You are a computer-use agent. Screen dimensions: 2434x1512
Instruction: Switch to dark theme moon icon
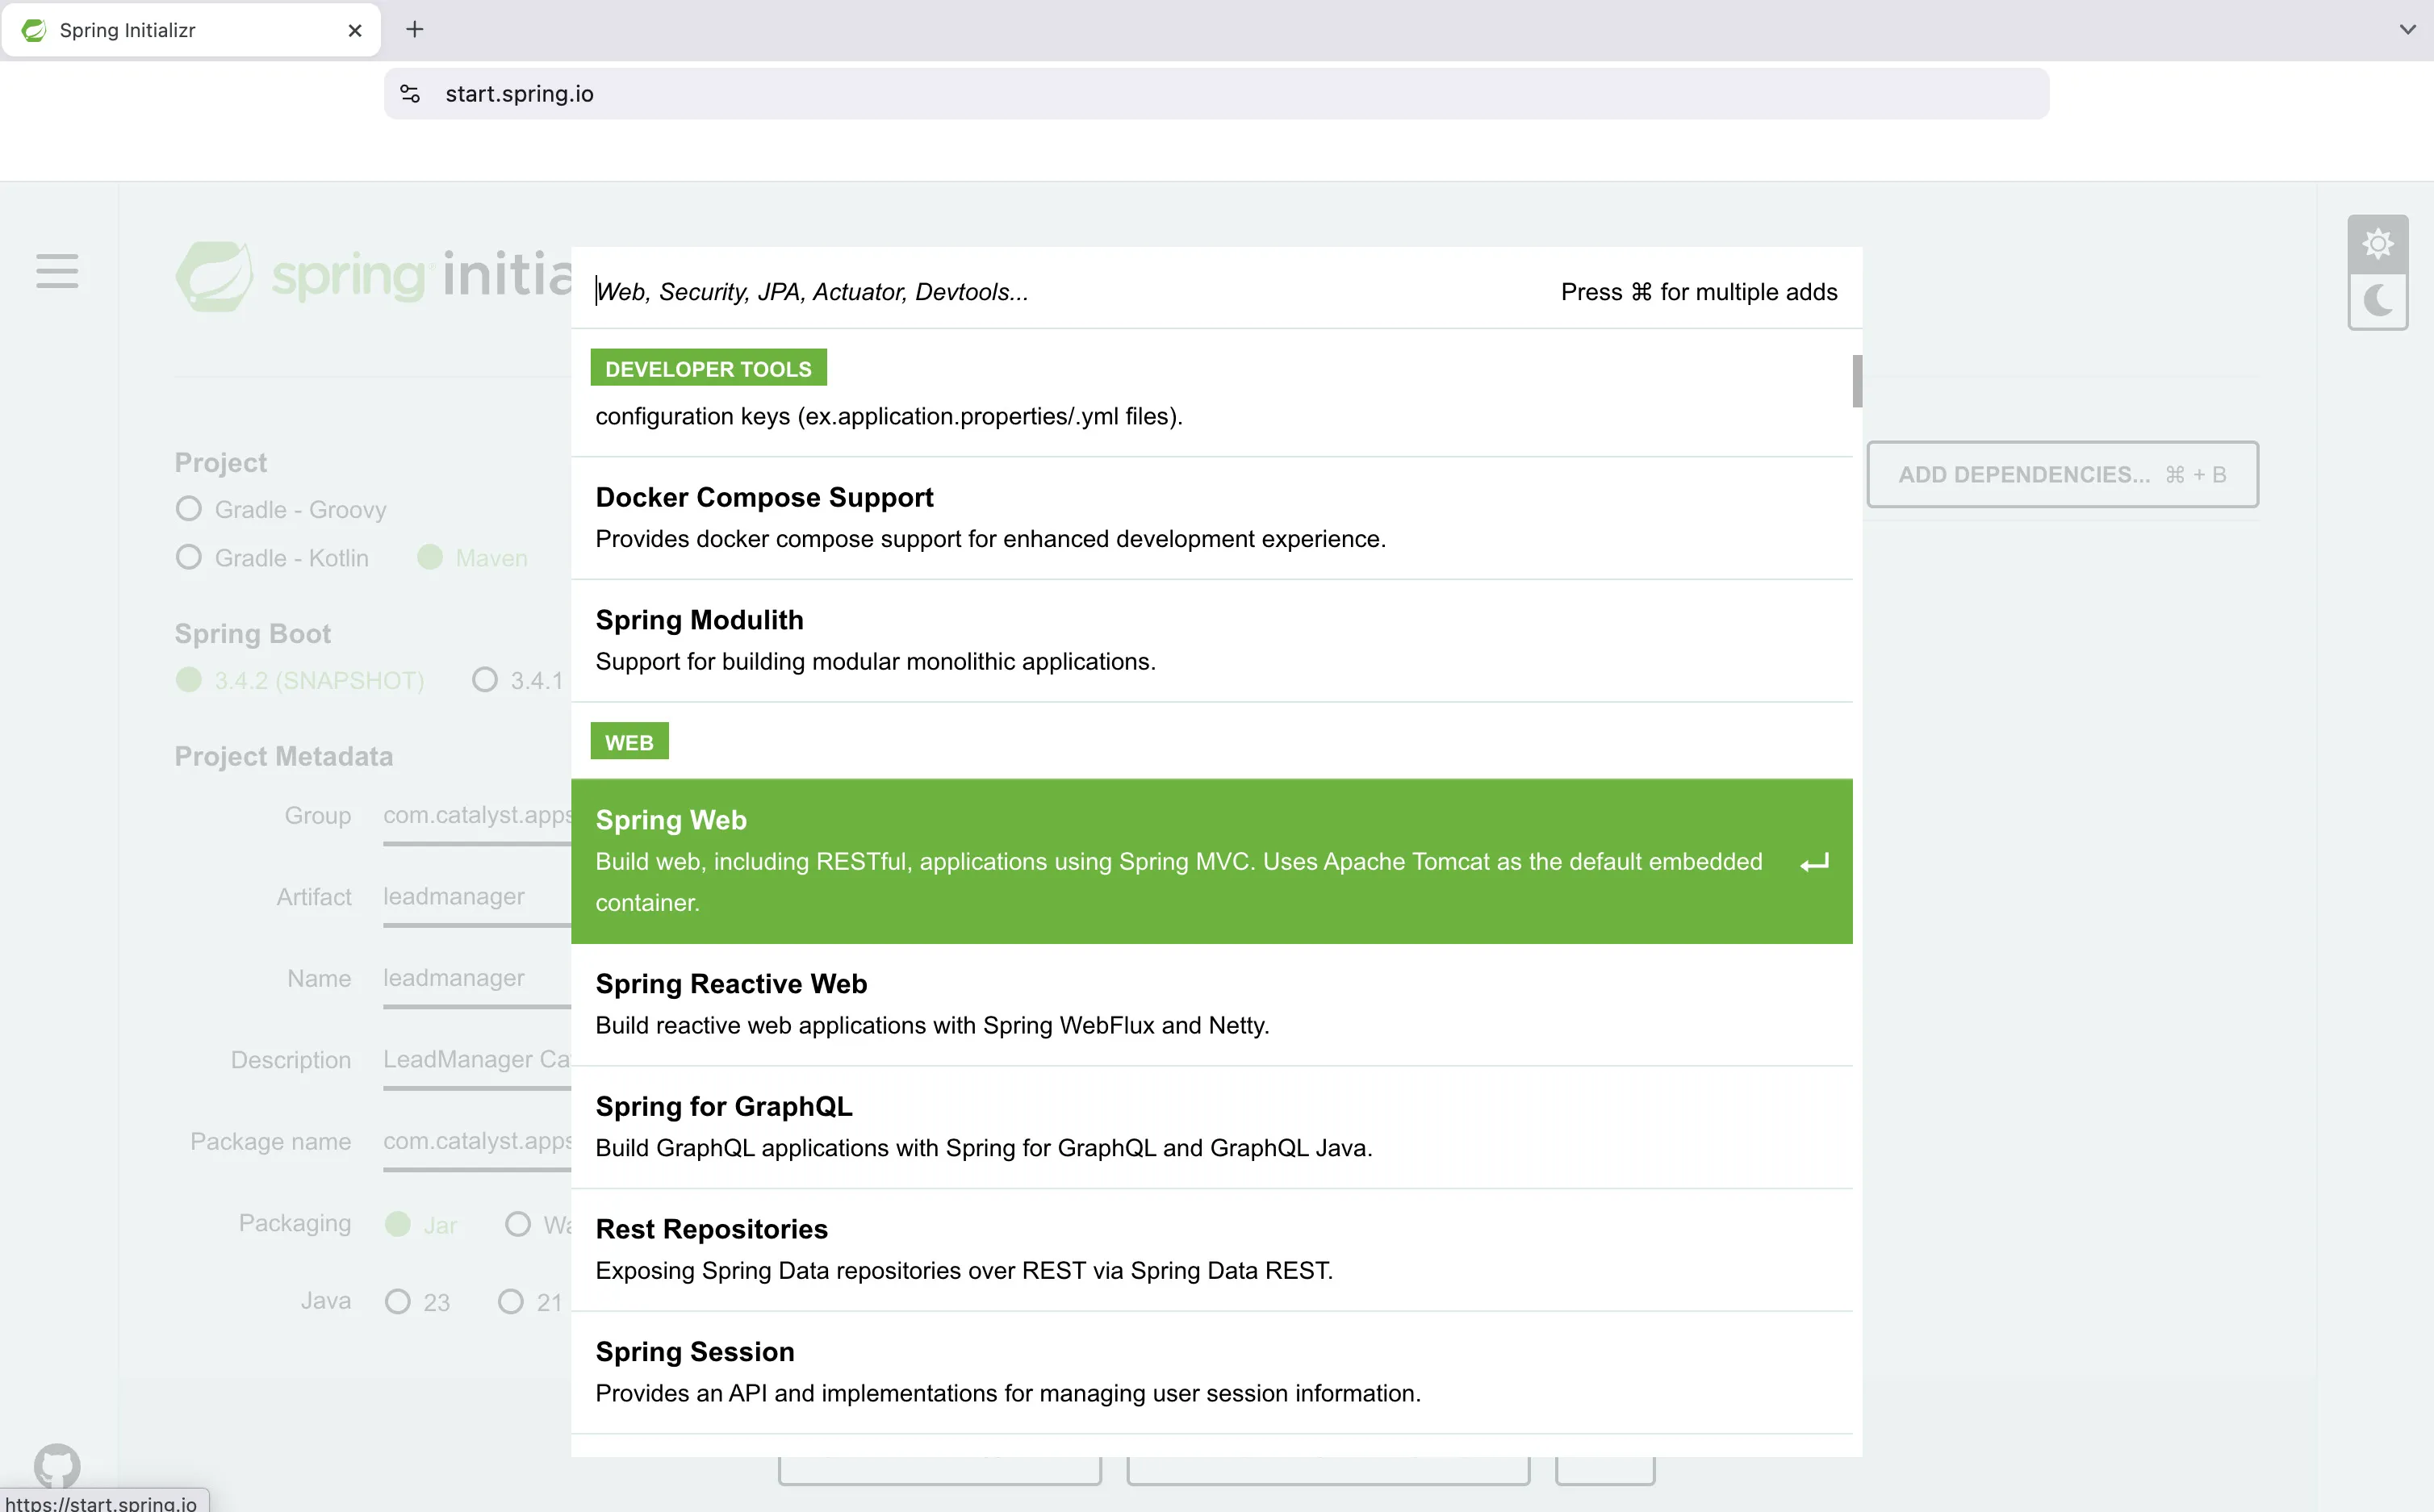pos(2377,300)
